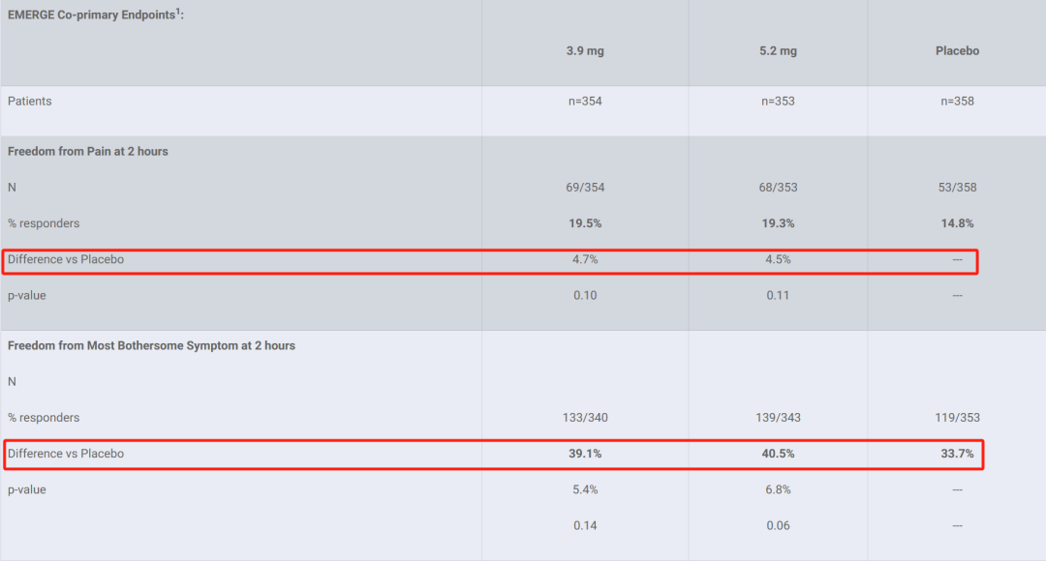Click the 4.7% difference value
The height and width of the screenshot is (561, 1046).
(x=585, y=259)
